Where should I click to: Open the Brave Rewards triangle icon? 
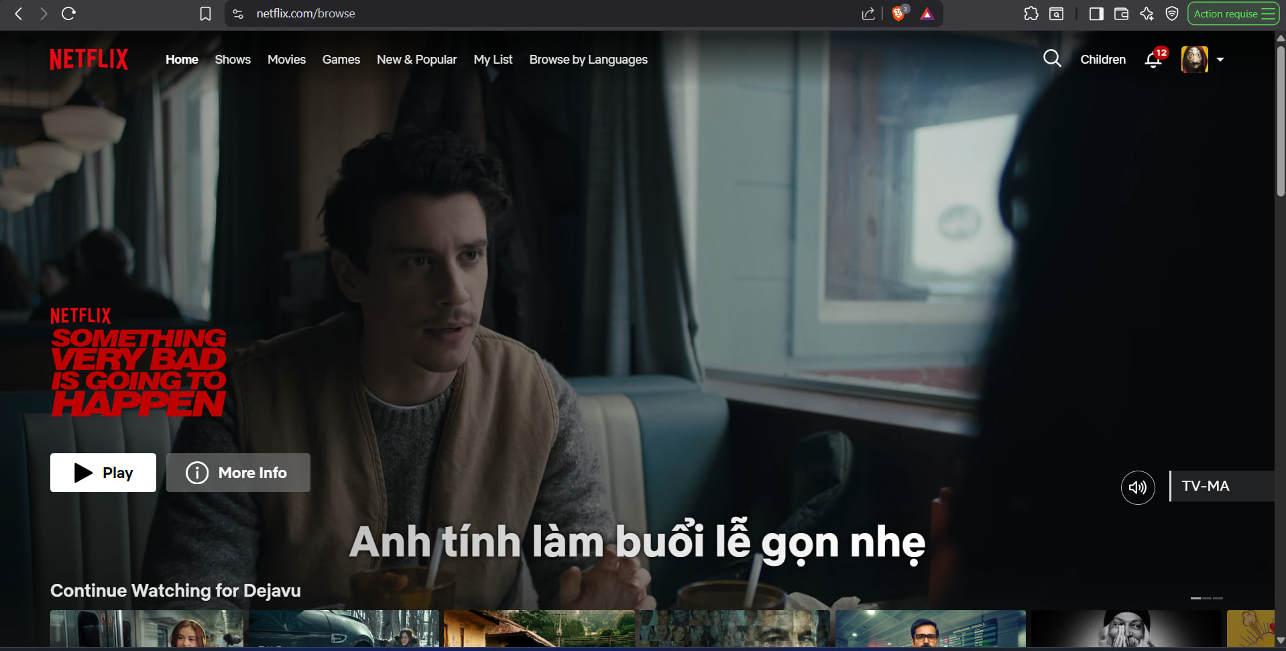pos(927,13)
